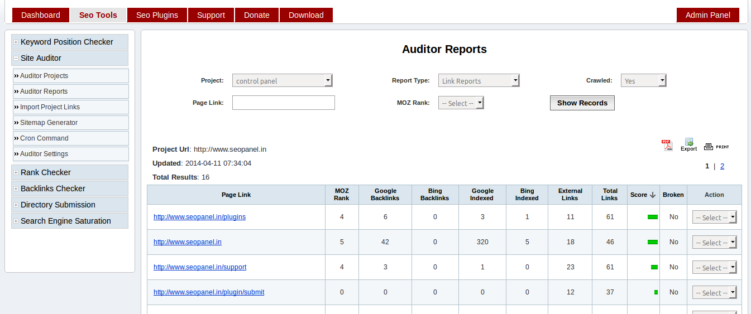
Task: Click the External Links column header
Action: point(570,195)
